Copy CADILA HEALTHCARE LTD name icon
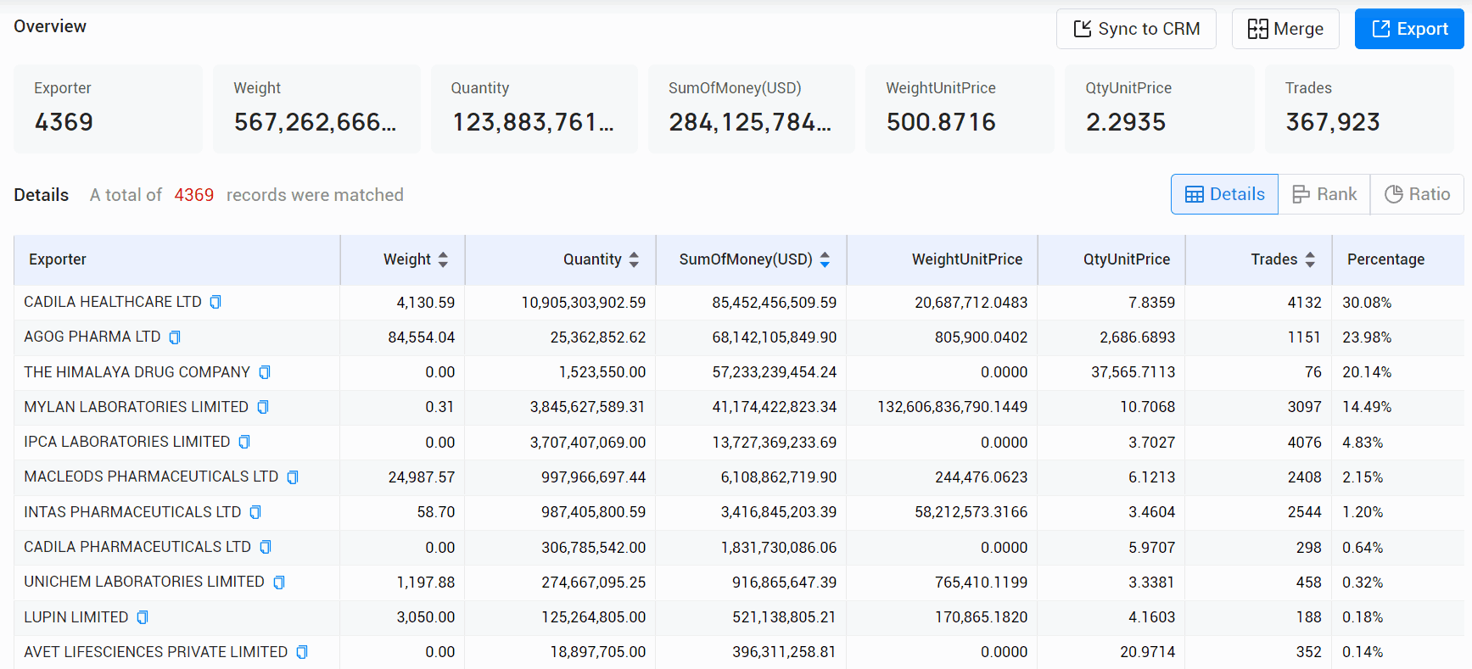 click(215, 302)
